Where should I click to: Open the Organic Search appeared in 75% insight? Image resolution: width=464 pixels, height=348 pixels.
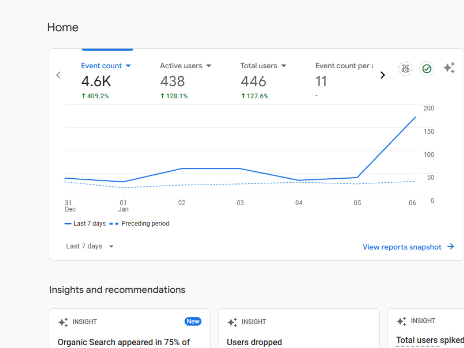pyautogui.click(x=124, y=342)
